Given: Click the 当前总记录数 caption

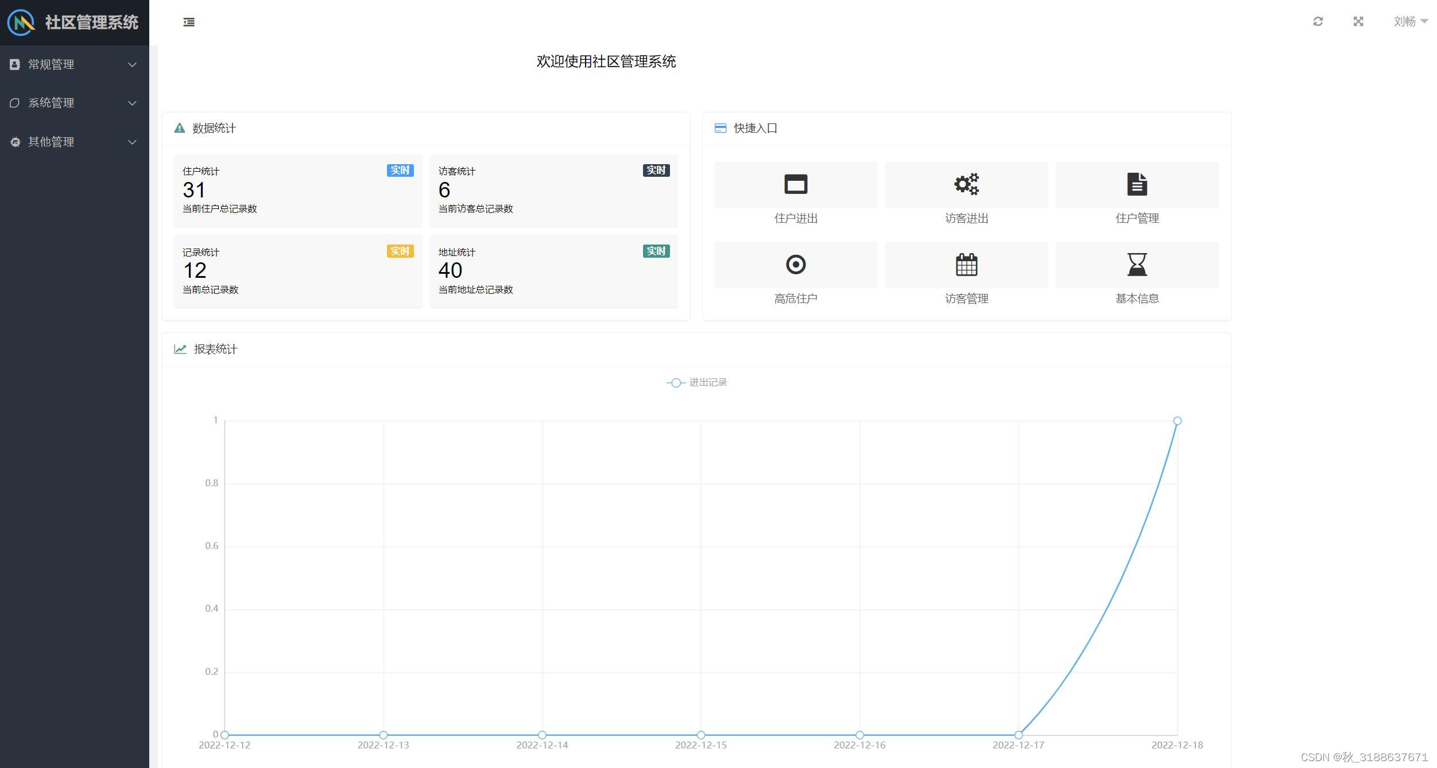Looking at the screenshot, I should [211, 290].
